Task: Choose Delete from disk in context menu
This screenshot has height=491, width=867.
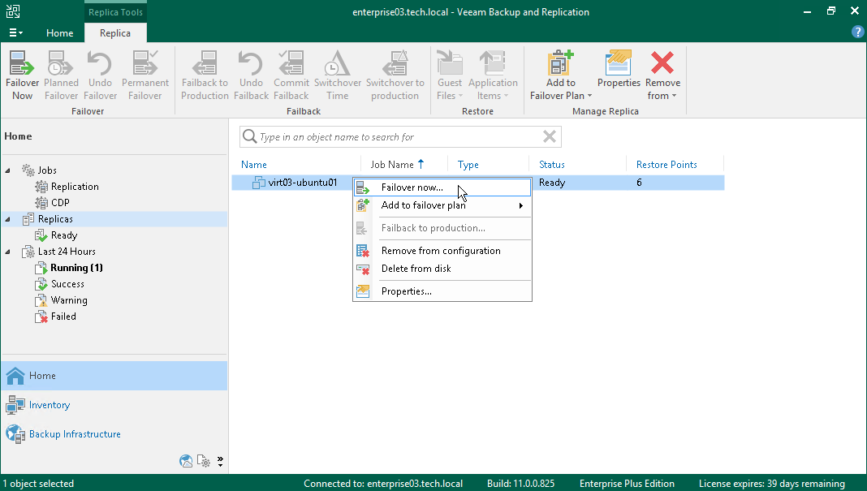Action: point(442,268)
